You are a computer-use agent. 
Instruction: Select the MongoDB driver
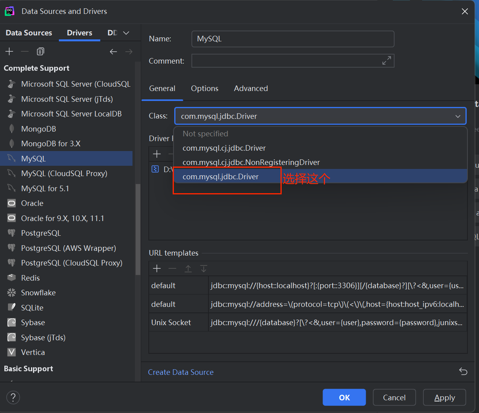pos(66,129)
